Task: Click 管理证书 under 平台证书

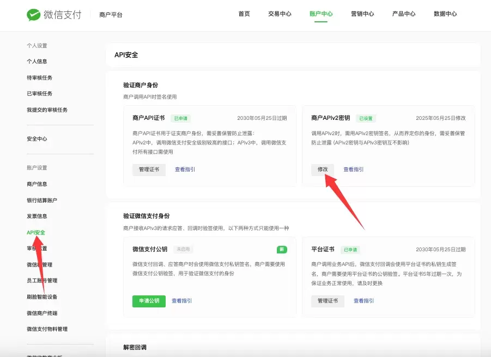Action: click(328, 301)
